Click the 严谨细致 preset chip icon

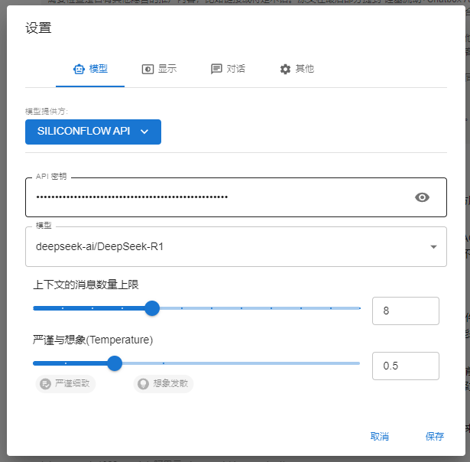pos(45,384)
